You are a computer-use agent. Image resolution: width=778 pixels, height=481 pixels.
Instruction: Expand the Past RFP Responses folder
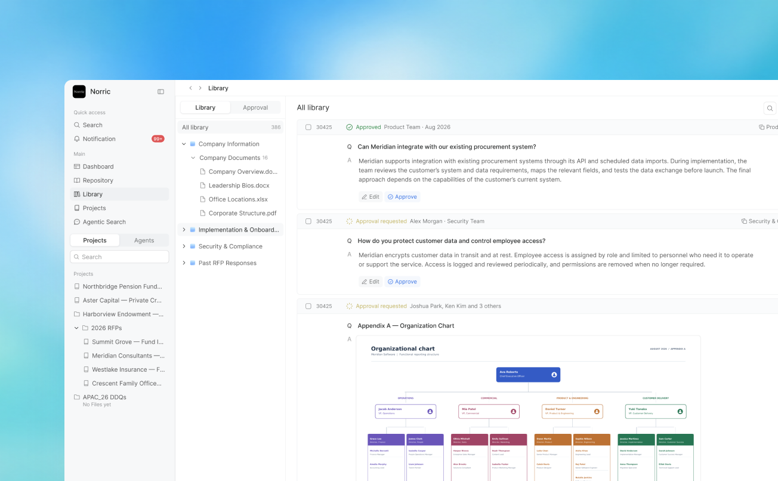pyautogui.click(x=184, y=263)
